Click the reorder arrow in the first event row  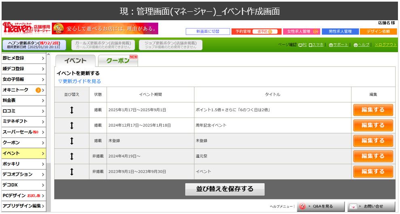point(72,110)
